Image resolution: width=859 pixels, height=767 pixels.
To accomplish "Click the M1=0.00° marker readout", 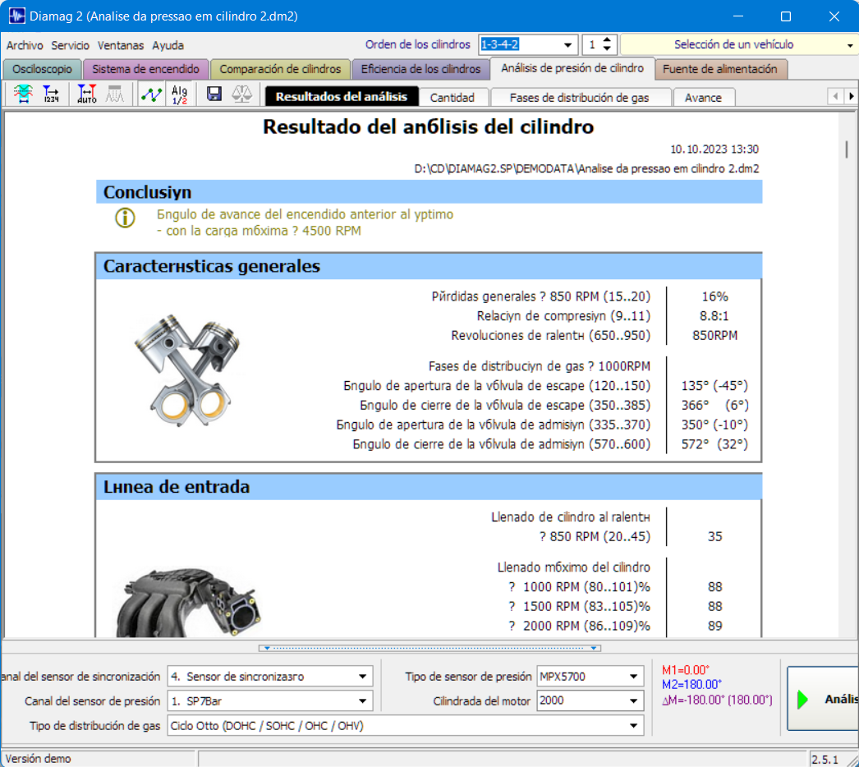I will [x=686, y=670].
